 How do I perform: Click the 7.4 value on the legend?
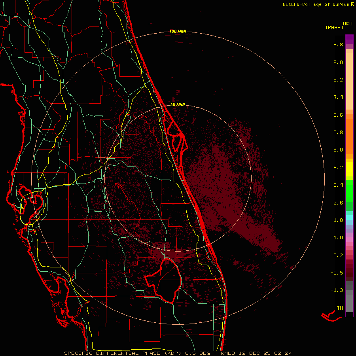click(338, 97)
